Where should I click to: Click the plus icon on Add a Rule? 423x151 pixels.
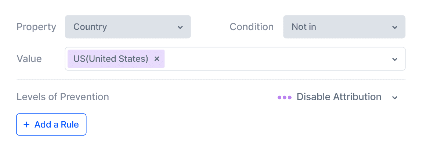26,125
